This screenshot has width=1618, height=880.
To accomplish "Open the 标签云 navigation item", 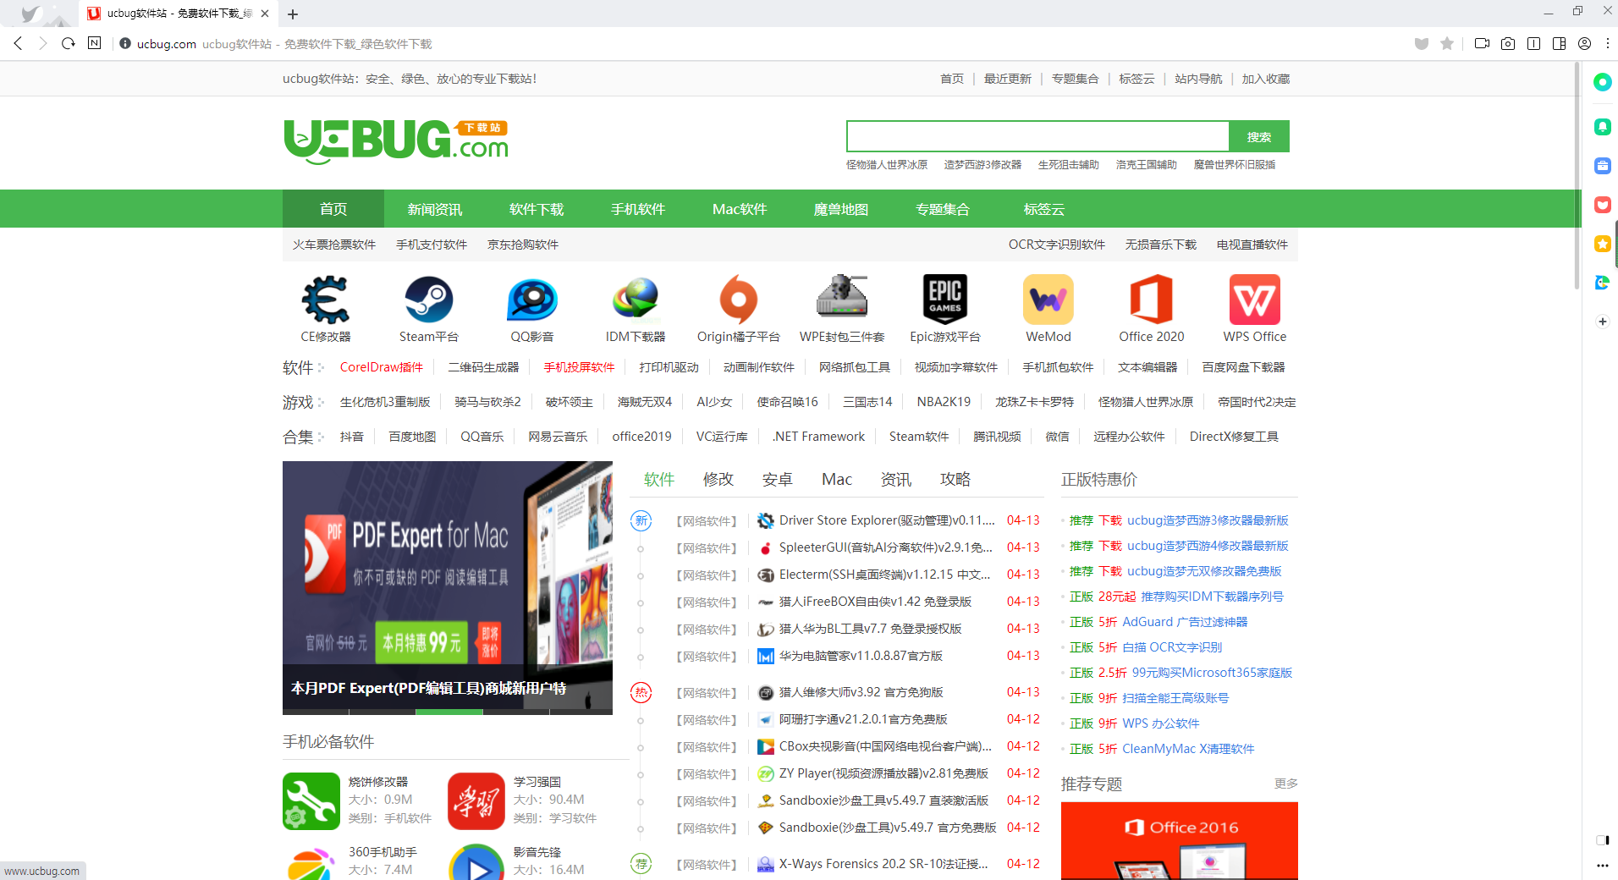I will click(x=1044, y=209).
